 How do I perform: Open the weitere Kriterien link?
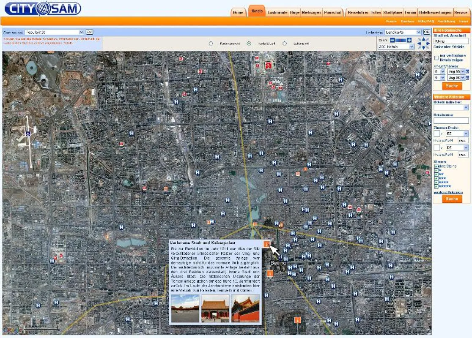coord(448,192)
